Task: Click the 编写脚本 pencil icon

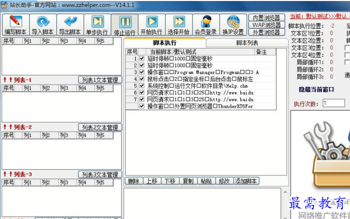Action: tap(16, 22)
